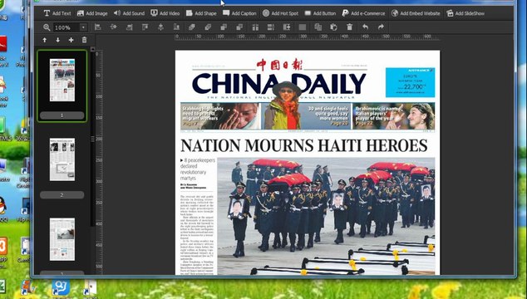Screen dimensions: 527x299
Task: Click the Add Image tool
Action: [92, 13]
